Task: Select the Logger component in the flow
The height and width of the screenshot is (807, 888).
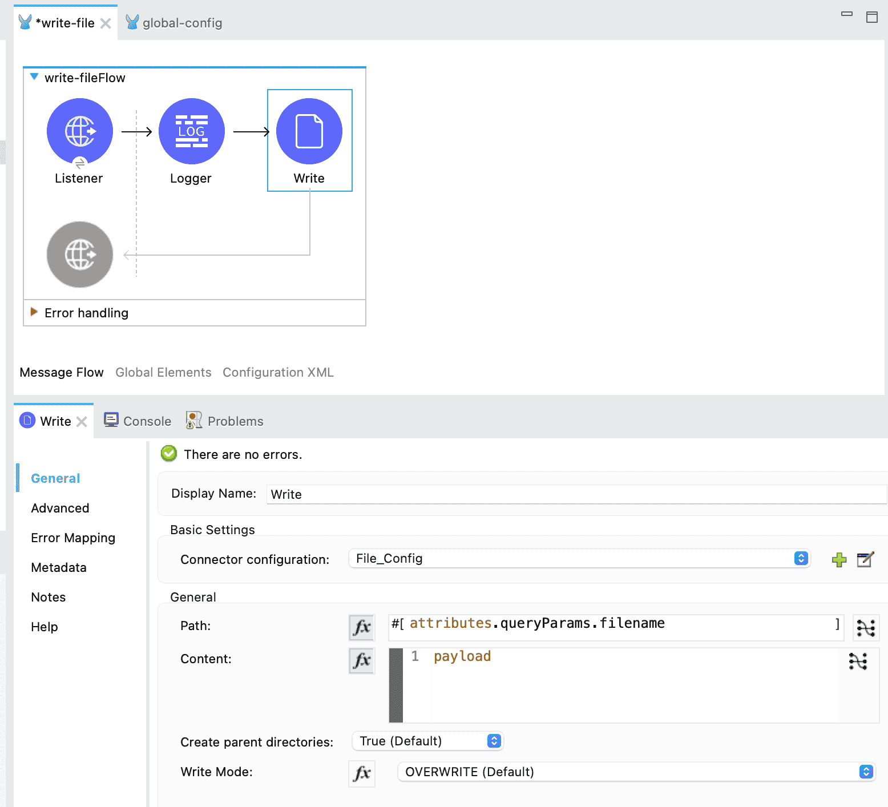Action: click(191, 132)
